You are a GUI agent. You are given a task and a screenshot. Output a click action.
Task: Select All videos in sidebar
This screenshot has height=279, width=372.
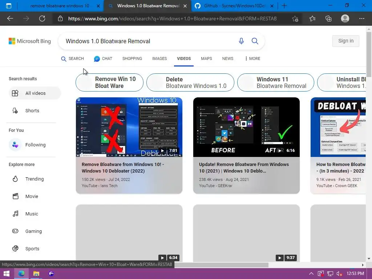[x=35, y=93]
